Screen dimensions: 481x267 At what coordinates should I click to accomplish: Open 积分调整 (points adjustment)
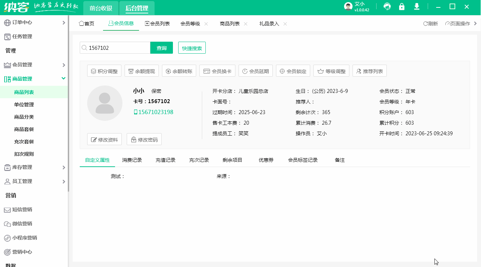104,70
